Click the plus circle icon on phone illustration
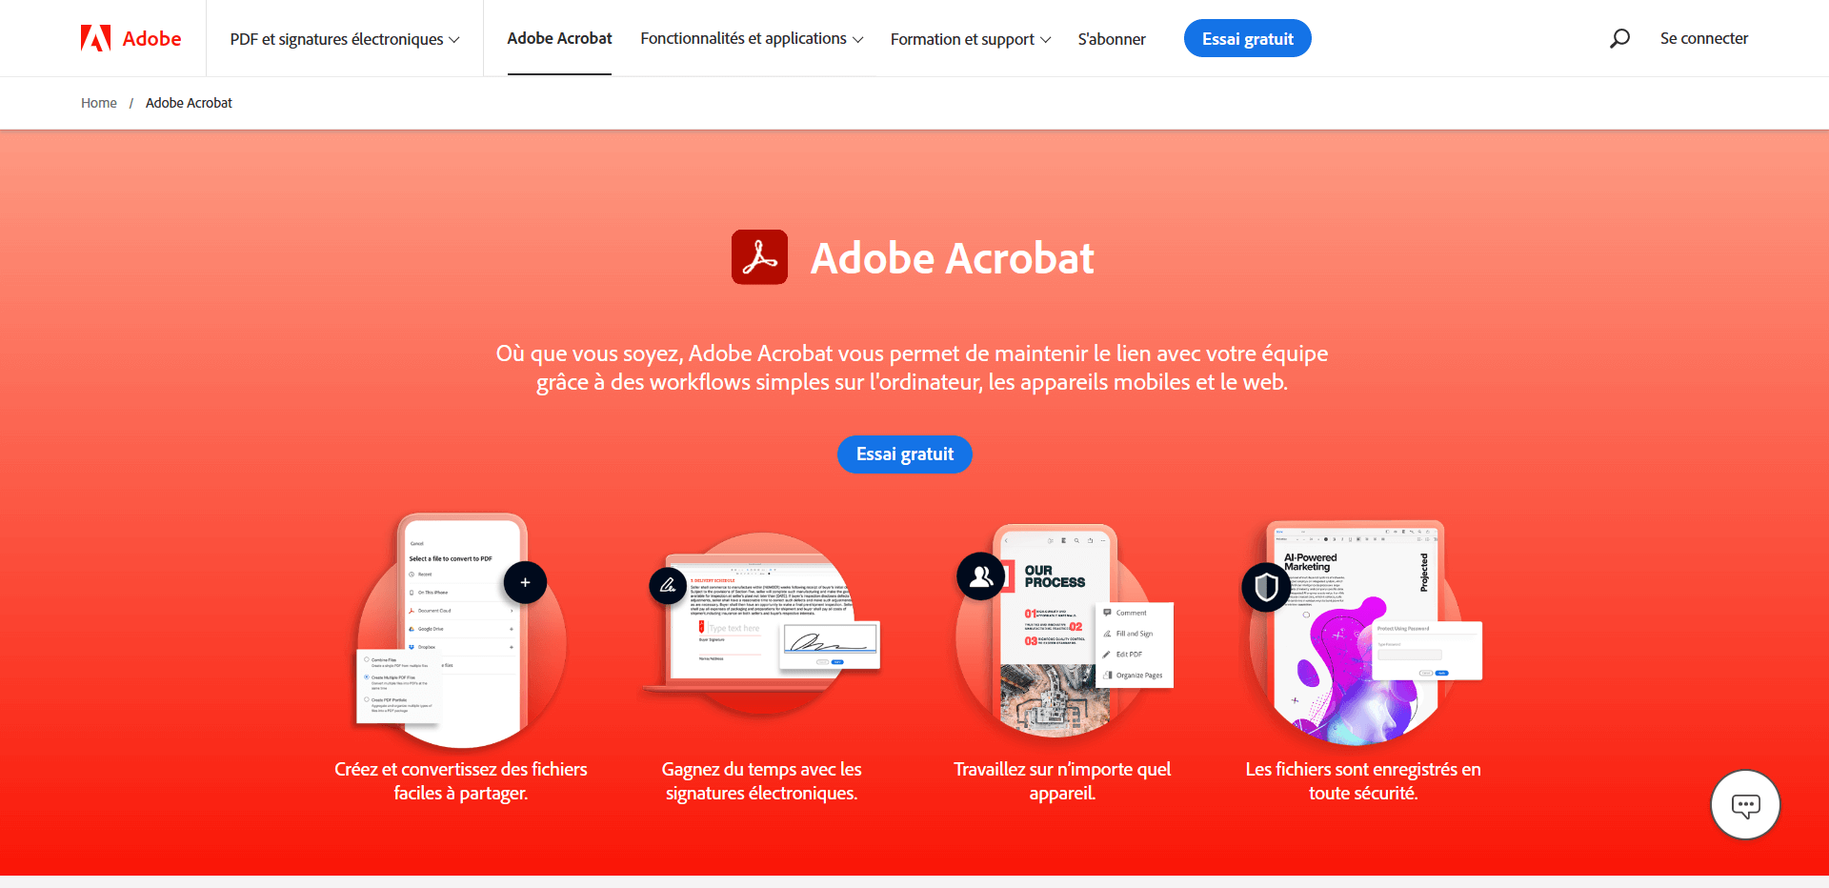This screenshot has width=1829, height=888. point(525,582)
